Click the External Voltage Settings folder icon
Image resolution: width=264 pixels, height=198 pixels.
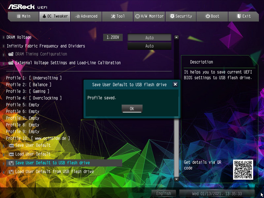click(11, 63)
